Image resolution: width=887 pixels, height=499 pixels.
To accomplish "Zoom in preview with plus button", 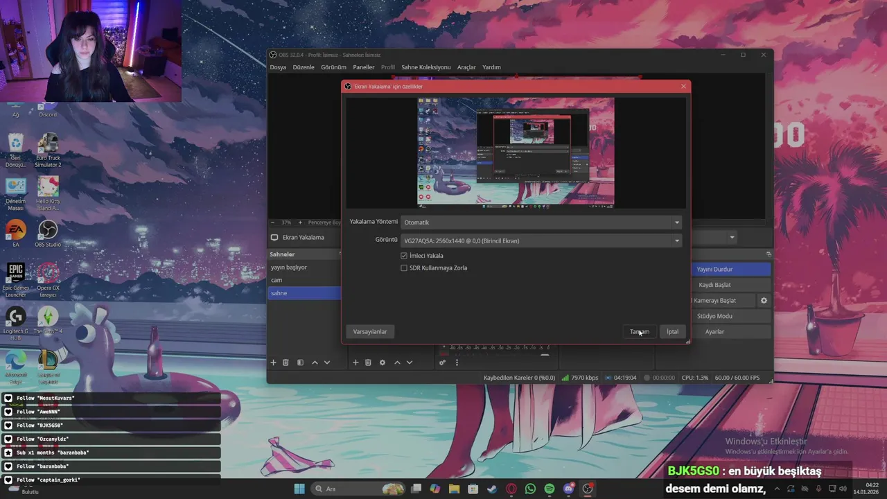I will pyautogui.click(x=300, y=222).
